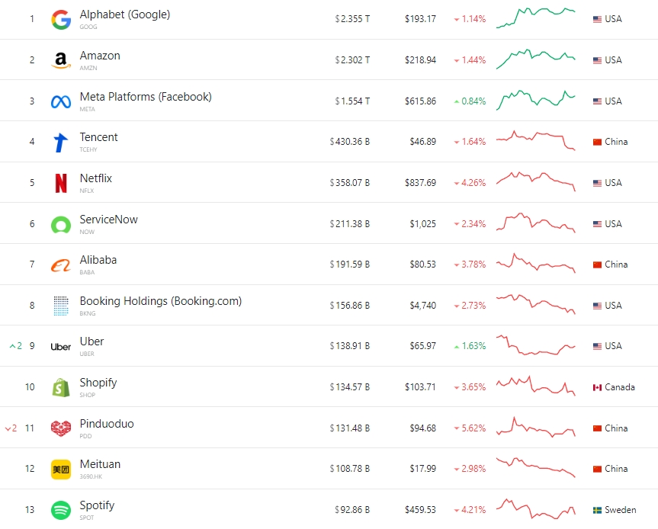Click the Alphabet Google logo icon
Viewport: 658px width, 529px height.
point(61,20)
